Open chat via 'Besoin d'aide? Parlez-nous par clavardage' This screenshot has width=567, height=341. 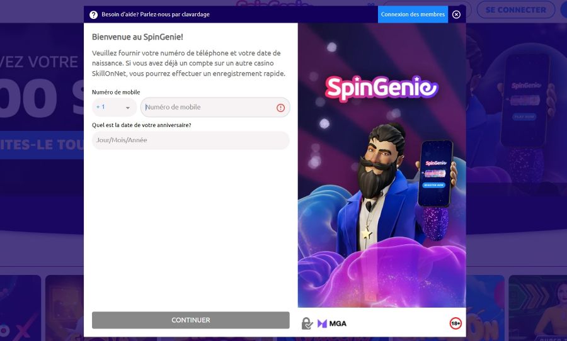(156, 14)
